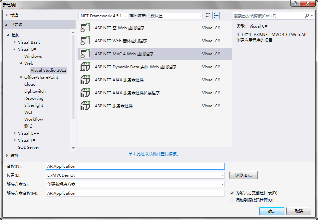
Task: Switch to medium icons list view
Action: coord(216,16)
